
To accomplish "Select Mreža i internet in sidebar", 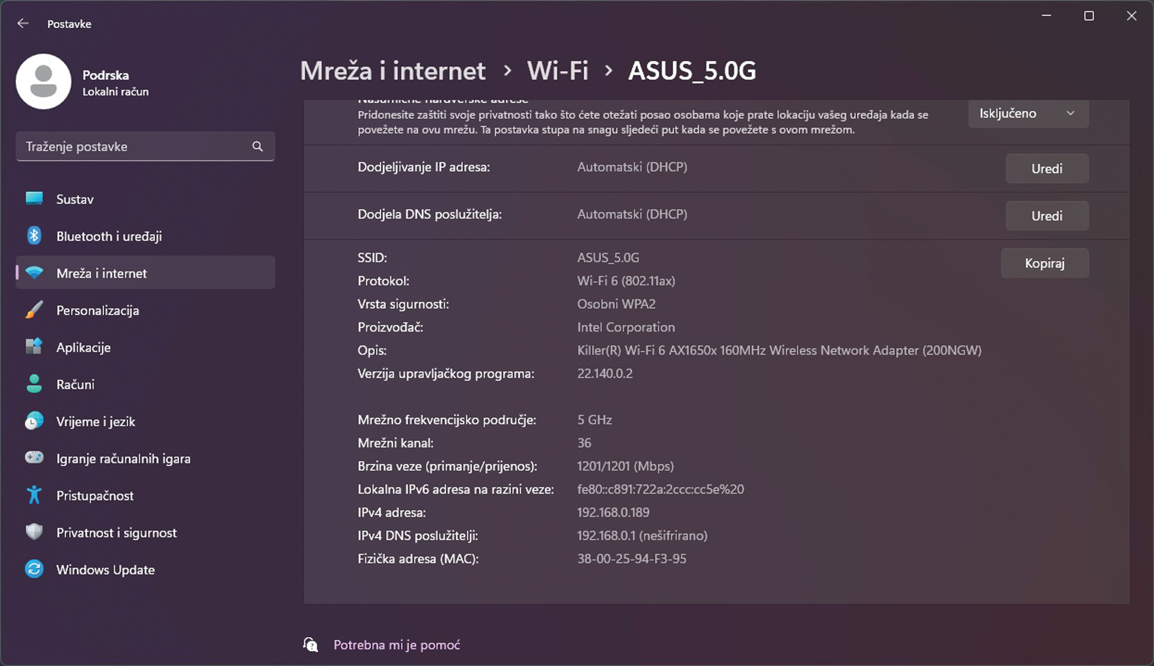I will [x=102, y=273].
